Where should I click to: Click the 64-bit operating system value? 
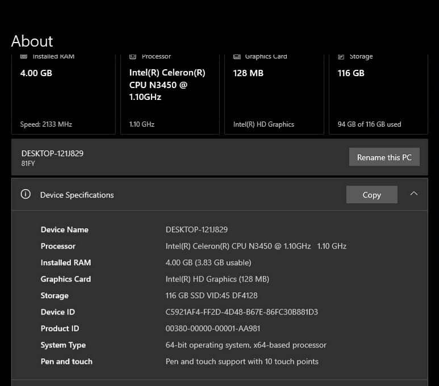(x=246, y=345)
